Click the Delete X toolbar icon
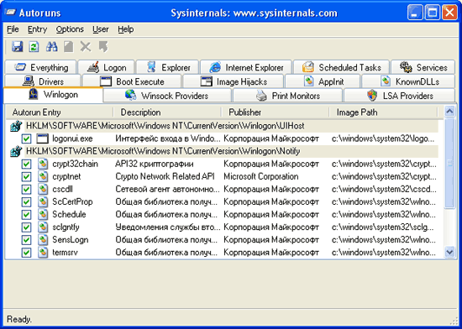Viewport: 462px width, 329px height. click(x=86, y=47)
